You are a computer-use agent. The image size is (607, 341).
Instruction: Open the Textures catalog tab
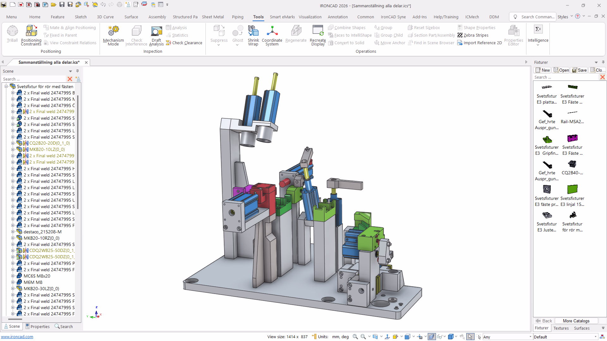[x=561, y=328]
